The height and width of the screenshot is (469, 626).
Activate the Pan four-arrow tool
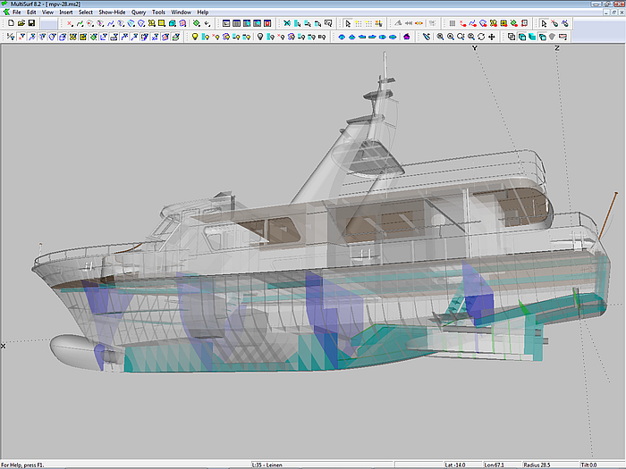[x=492, y=37]
